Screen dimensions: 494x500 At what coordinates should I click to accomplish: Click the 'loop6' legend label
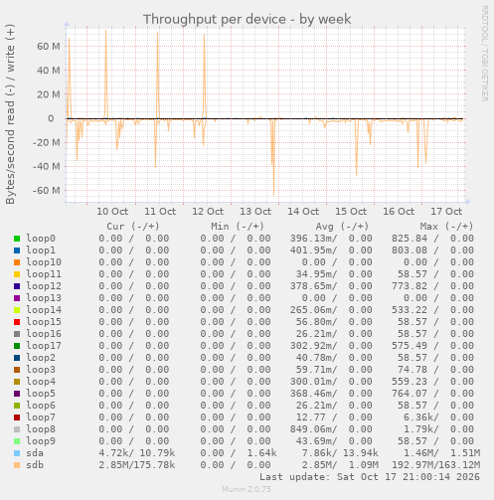pos(41,406)
